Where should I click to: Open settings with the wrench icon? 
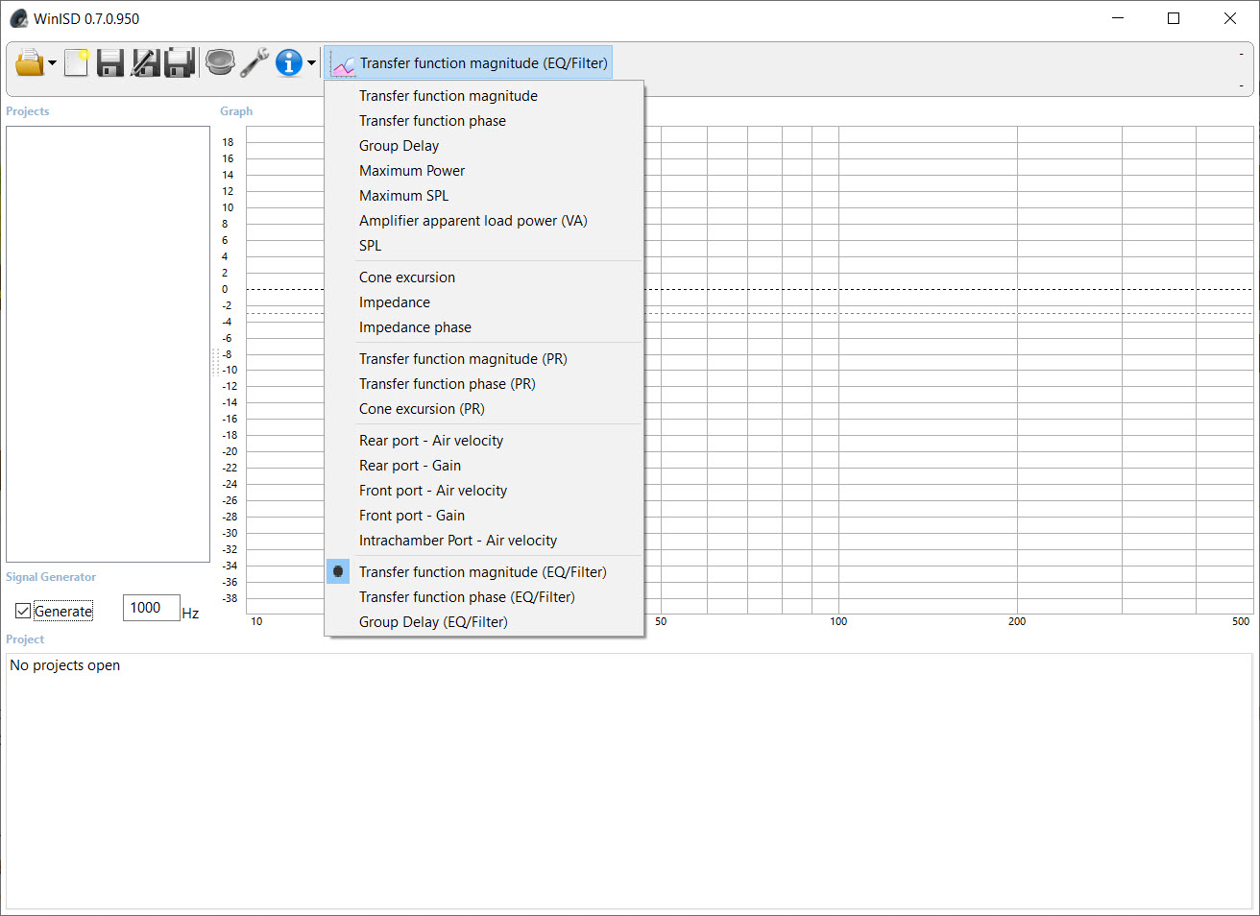[x=254, y=63]
